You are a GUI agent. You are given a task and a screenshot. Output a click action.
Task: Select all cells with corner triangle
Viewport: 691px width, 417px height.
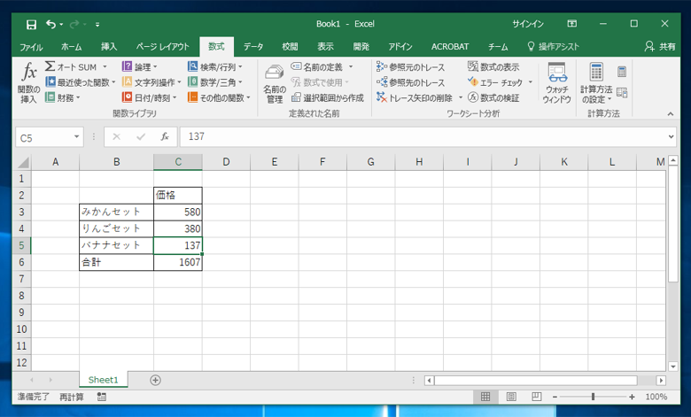click(22, 163)
